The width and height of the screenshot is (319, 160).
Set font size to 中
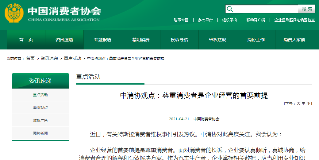click(x=303, y=104)
